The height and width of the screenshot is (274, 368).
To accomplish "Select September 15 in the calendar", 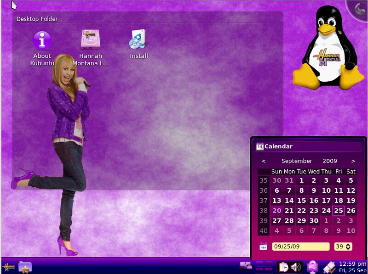I will click(301, 201).
